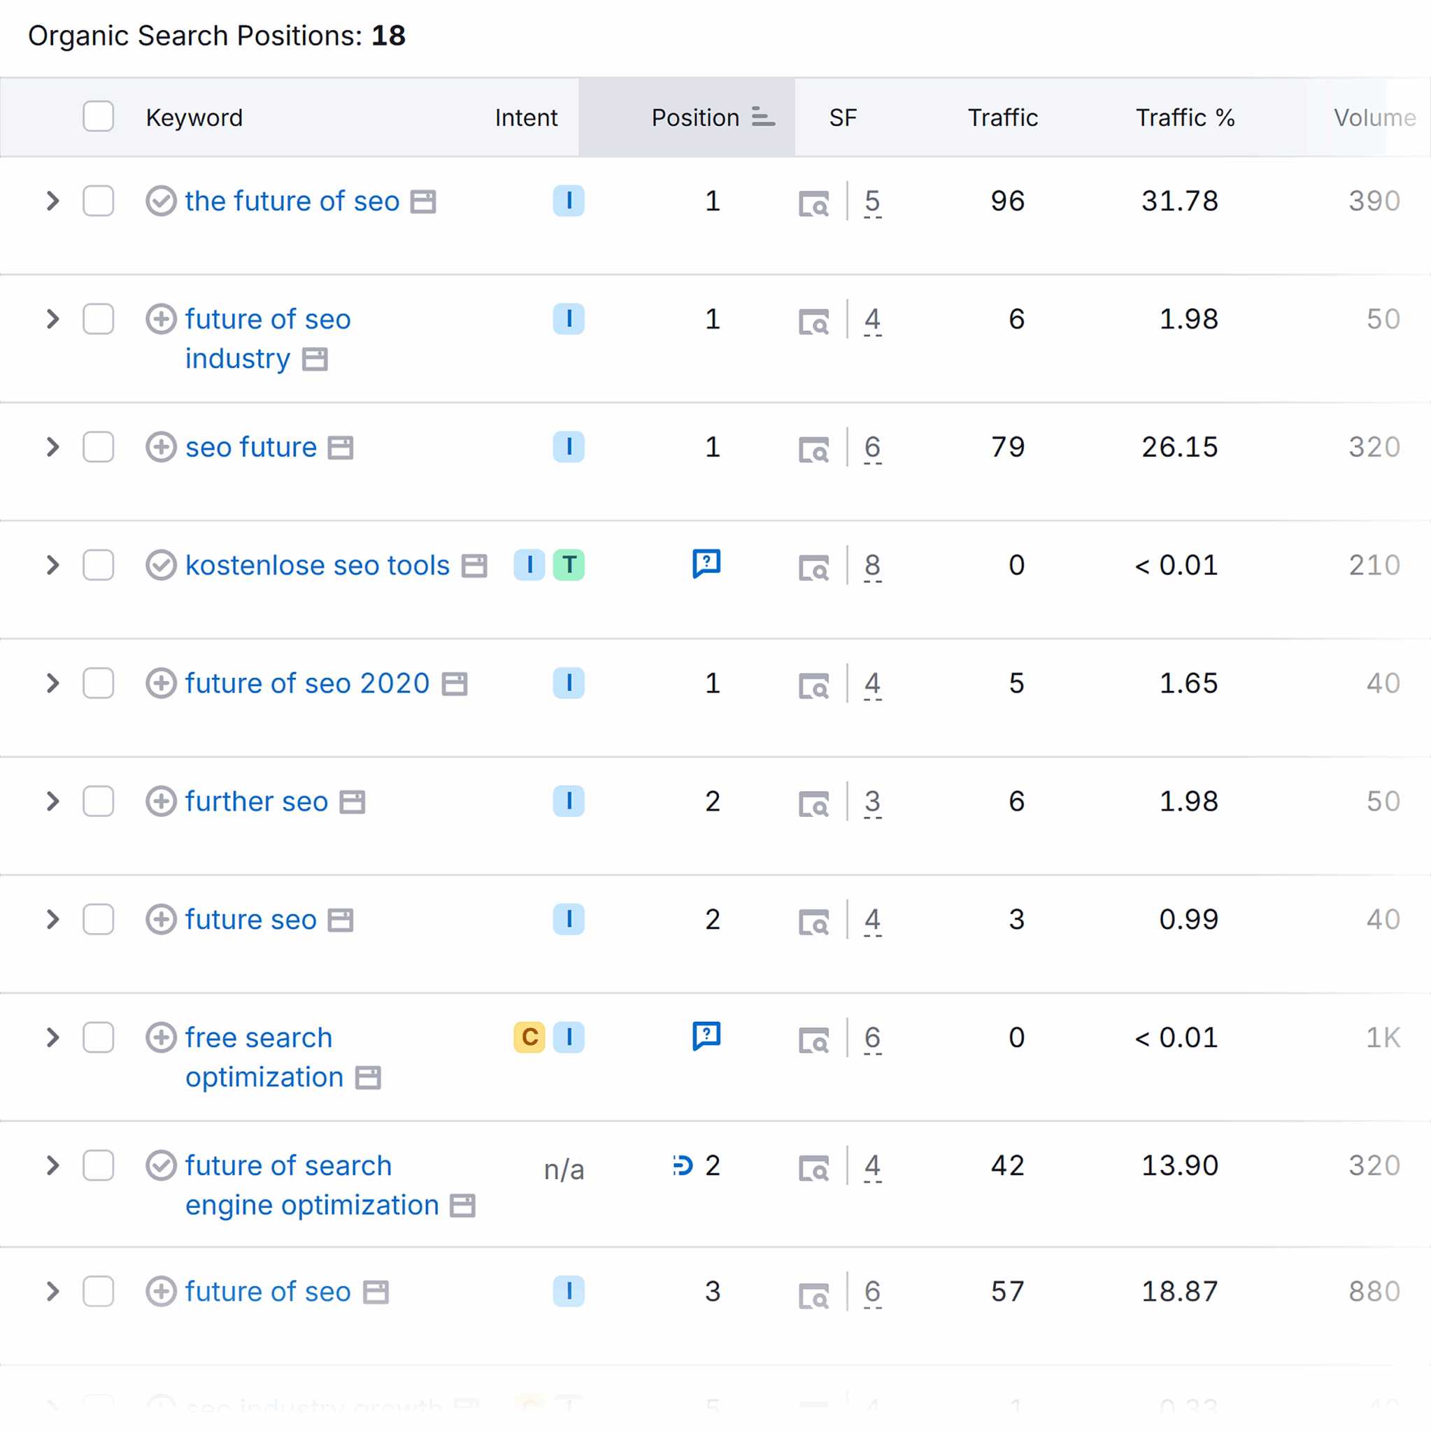Expand the 'the future of seo' row
Screen dimensions: 1431x1431
[52, 201]
